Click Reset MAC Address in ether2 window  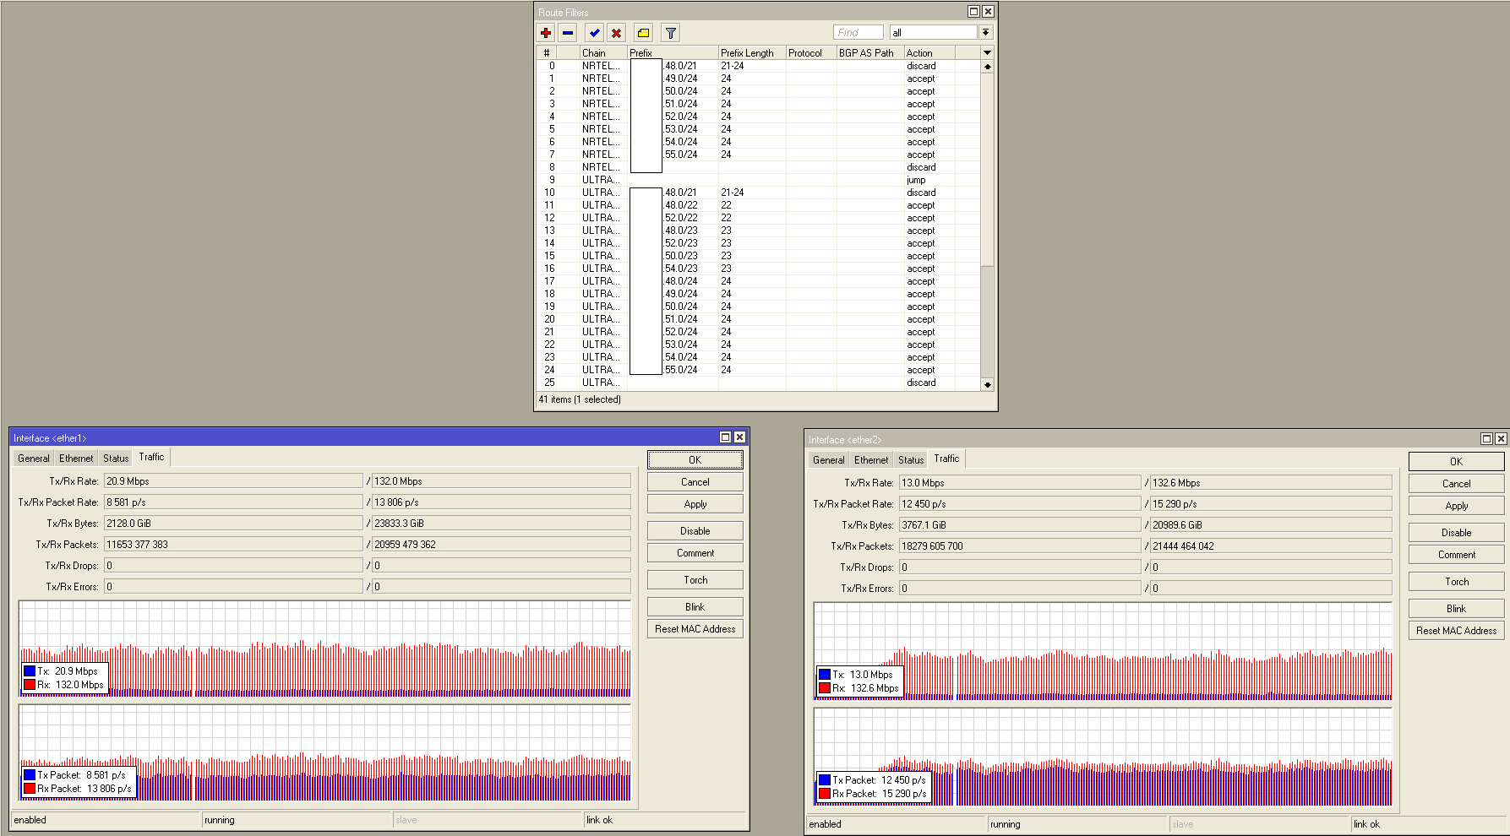(x=1456, y=631)
